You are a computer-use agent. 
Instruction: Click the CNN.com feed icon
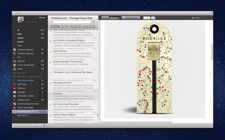pos(15,88)
